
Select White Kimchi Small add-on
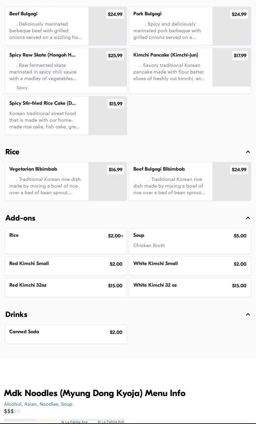click(x=190, y=266)
